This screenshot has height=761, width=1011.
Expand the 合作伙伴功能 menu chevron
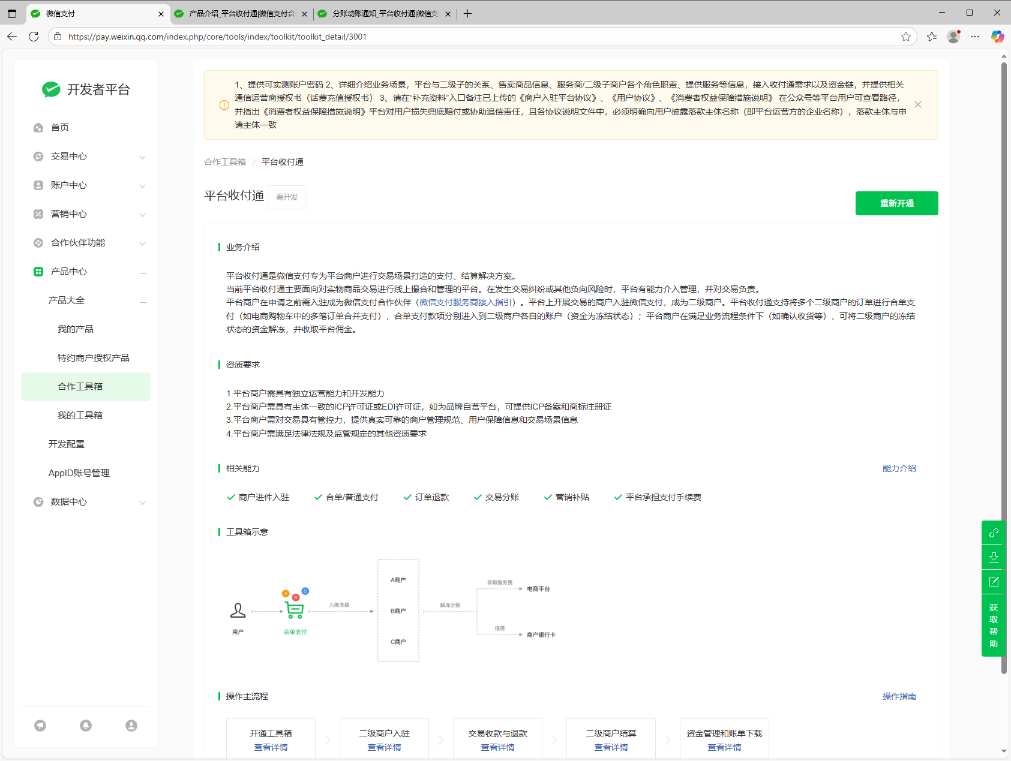143,243
